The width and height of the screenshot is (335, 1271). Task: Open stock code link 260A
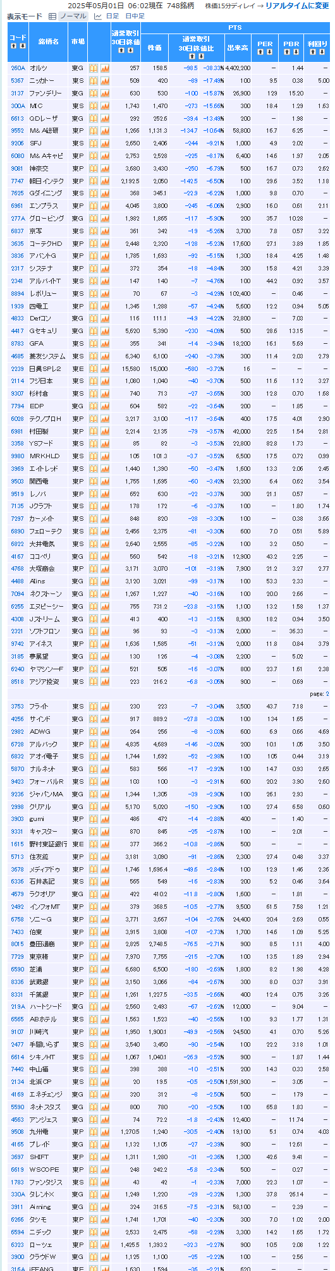pos(18,68)
